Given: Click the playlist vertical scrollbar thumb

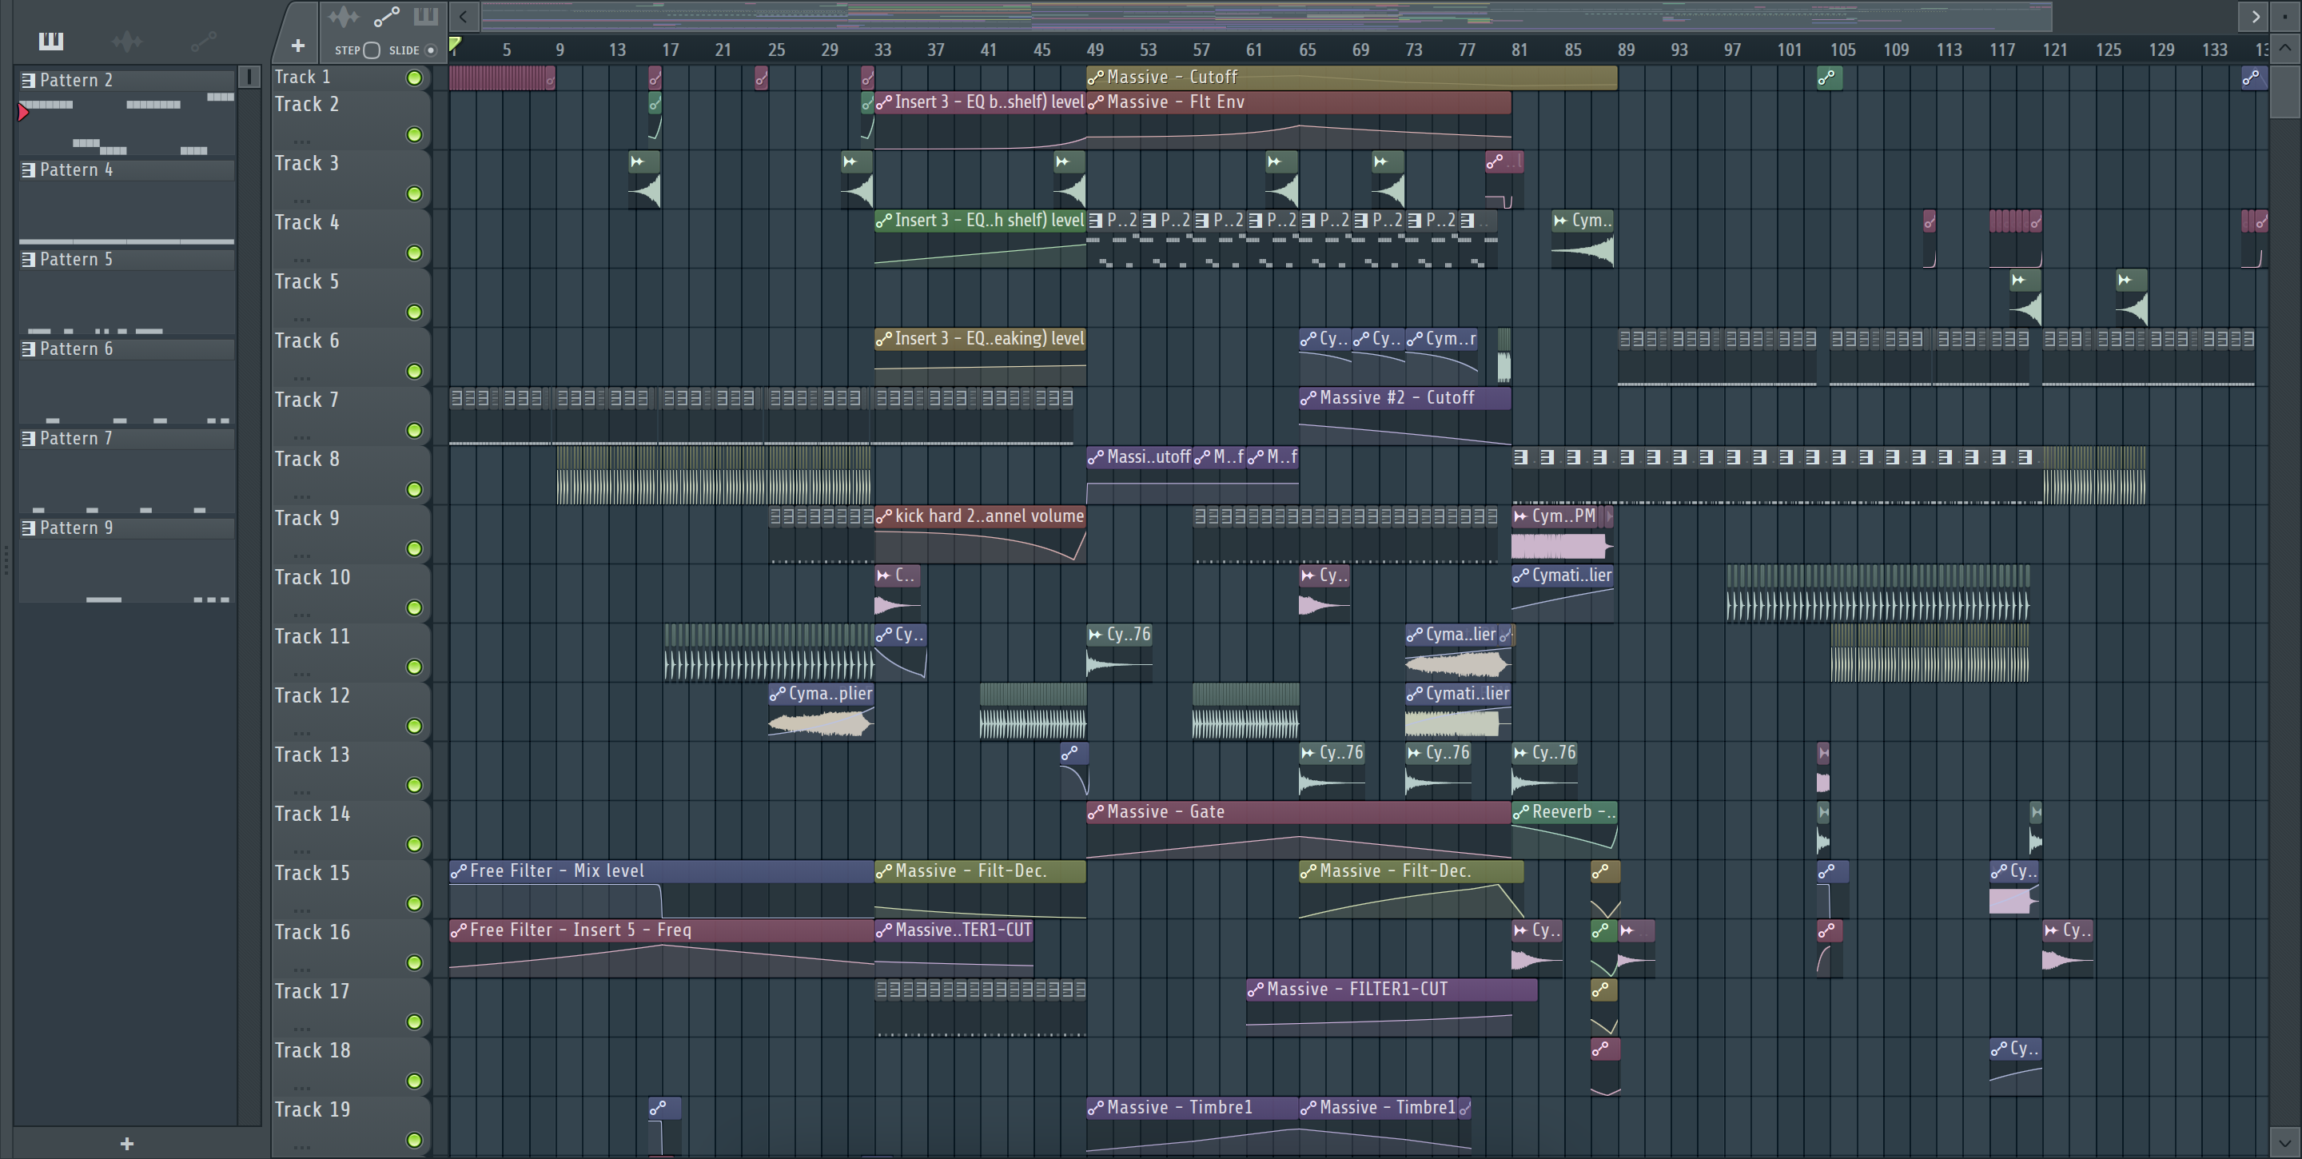Looking at the screenshot, I should click(x=2285, y=90).
